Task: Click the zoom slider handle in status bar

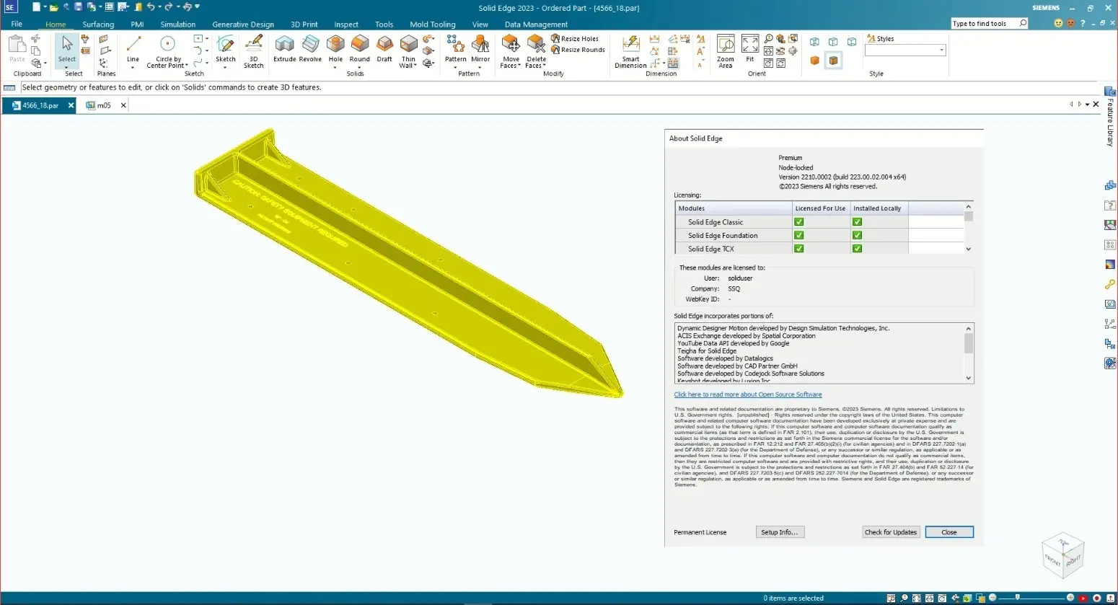Action: 1017,598
